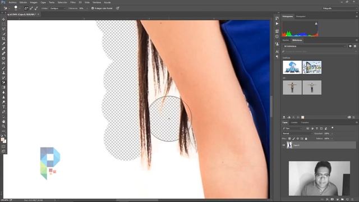Filter layers for pixel layers
This screenshot has width=359, height=202.
point(308,128)
